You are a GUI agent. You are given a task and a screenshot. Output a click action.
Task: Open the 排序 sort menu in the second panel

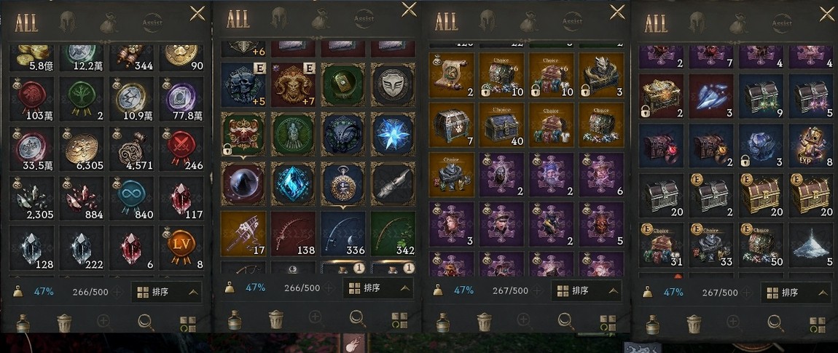point(378,288)
